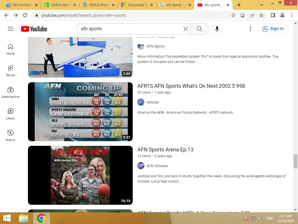The height and width of the screenshot is (224, 298).
Task: Close the 403 Forbidden tab
Action: (x=36, y=5)
